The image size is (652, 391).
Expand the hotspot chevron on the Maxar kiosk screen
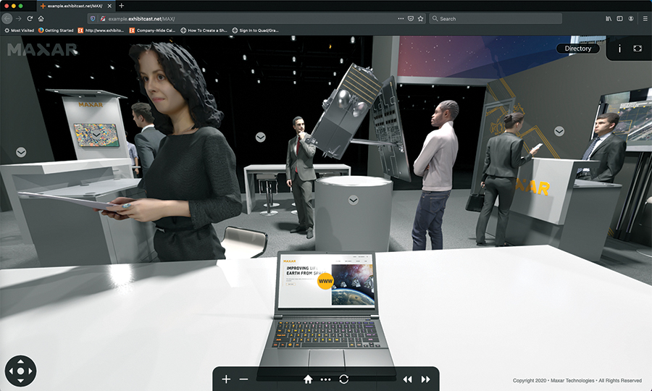tap(96, 135)
